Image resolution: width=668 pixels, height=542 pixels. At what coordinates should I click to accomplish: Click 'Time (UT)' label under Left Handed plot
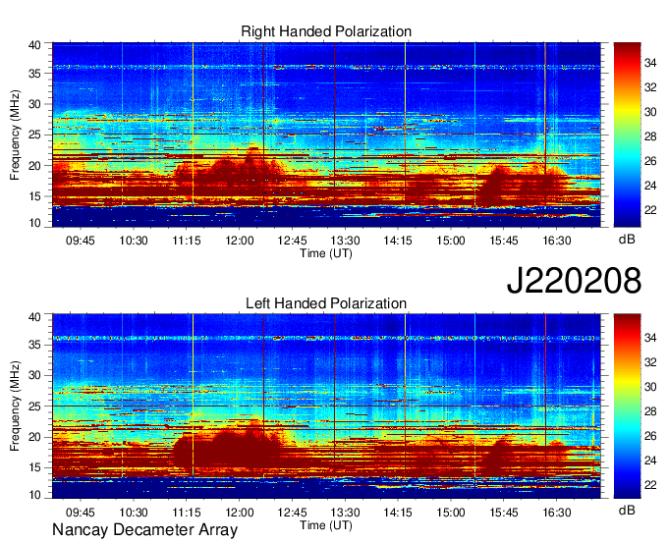326,525
